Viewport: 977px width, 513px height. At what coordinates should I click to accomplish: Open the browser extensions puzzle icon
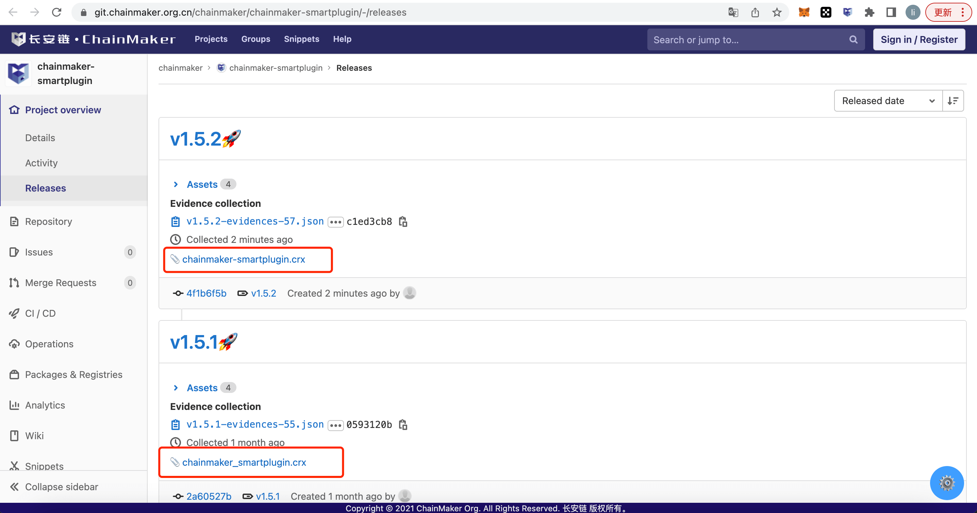coord(869,13)
